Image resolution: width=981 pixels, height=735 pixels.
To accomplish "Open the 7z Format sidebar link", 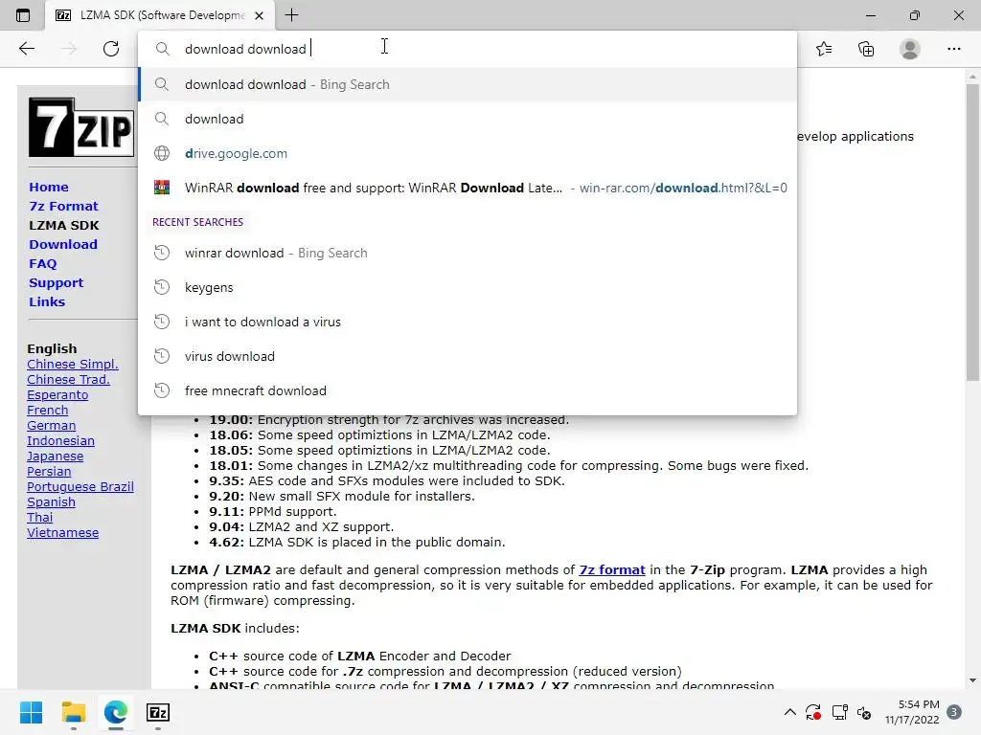I will coord(63,207).
